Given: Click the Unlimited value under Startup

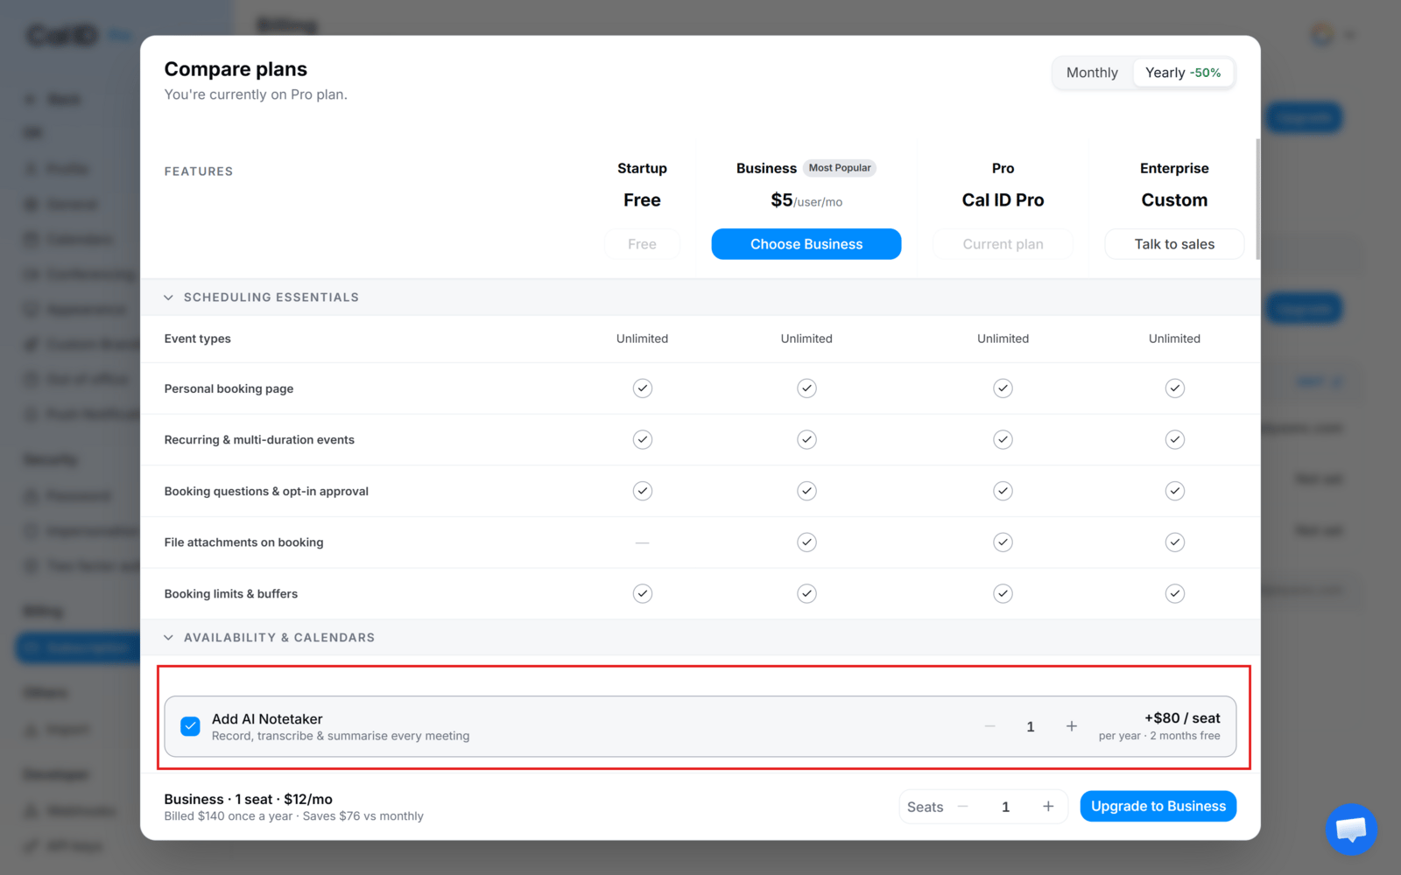Looking at the screenshot, I should pyautogui.click(x=642, y=339).
